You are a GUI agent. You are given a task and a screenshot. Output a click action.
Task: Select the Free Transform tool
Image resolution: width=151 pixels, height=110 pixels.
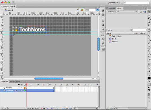[x=149, y=19]
